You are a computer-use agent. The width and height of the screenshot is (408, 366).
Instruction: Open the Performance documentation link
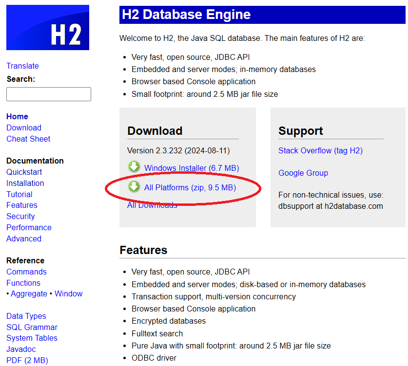click(x=29, y=228)
